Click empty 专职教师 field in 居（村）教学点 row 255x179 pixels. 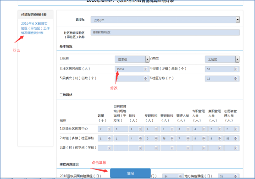(x=152, y=148)
